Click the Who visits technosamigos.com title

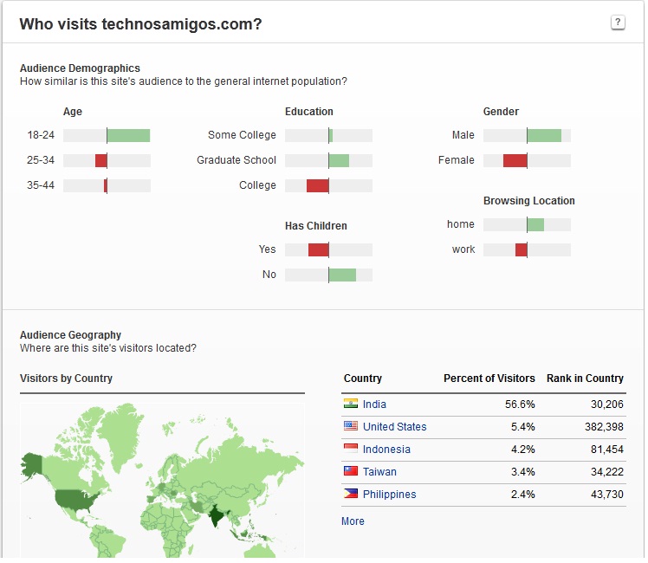tap(141, 24)
